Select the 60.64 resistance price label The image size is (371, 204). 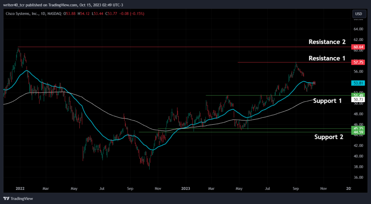pos(358,47)
